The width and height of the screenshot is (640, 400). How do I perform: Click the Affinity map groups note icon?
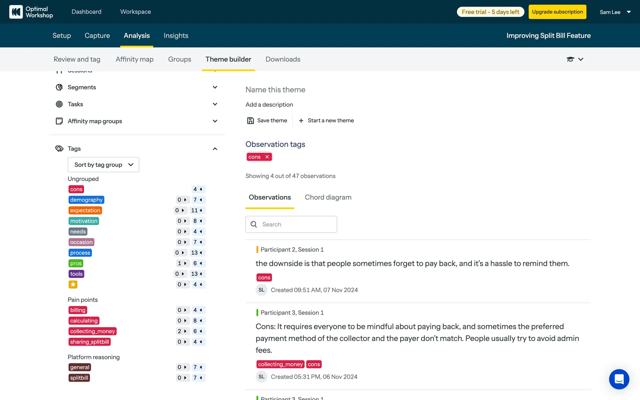pyautogui.click(x=59, y=121)
